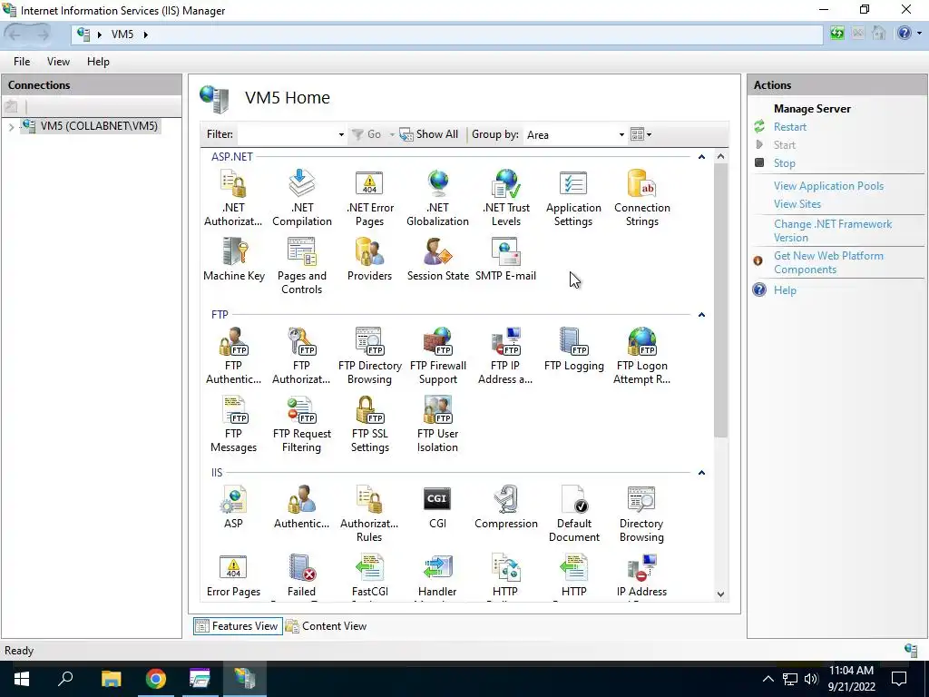Open File Explorer from the taskbar
Screen dimensions: 929x697
pos(111,679)
